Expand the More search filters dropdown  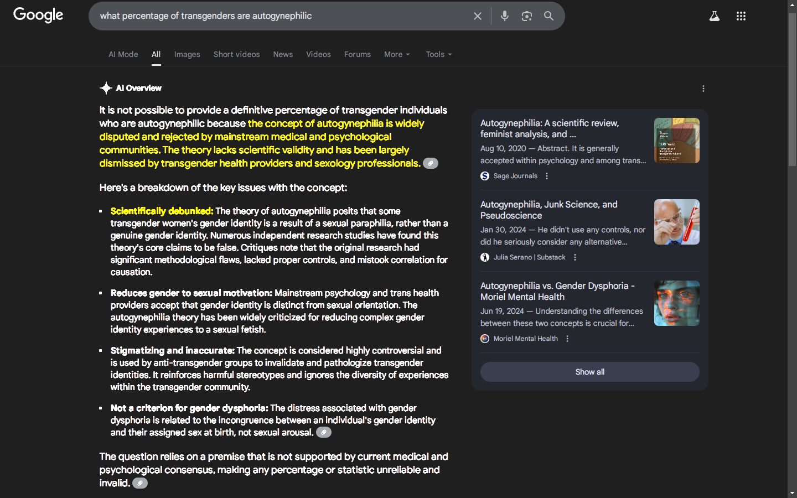[397, 54]
